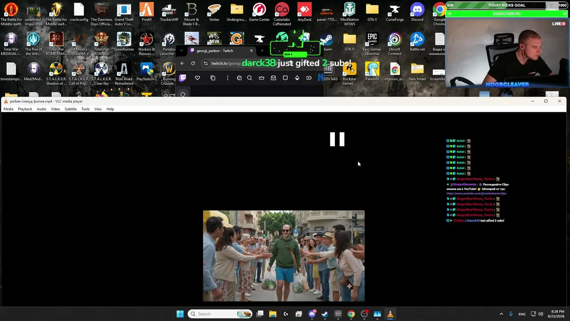Go to Twitch home via purple logo
570x321 pixels.
point(183,78)
